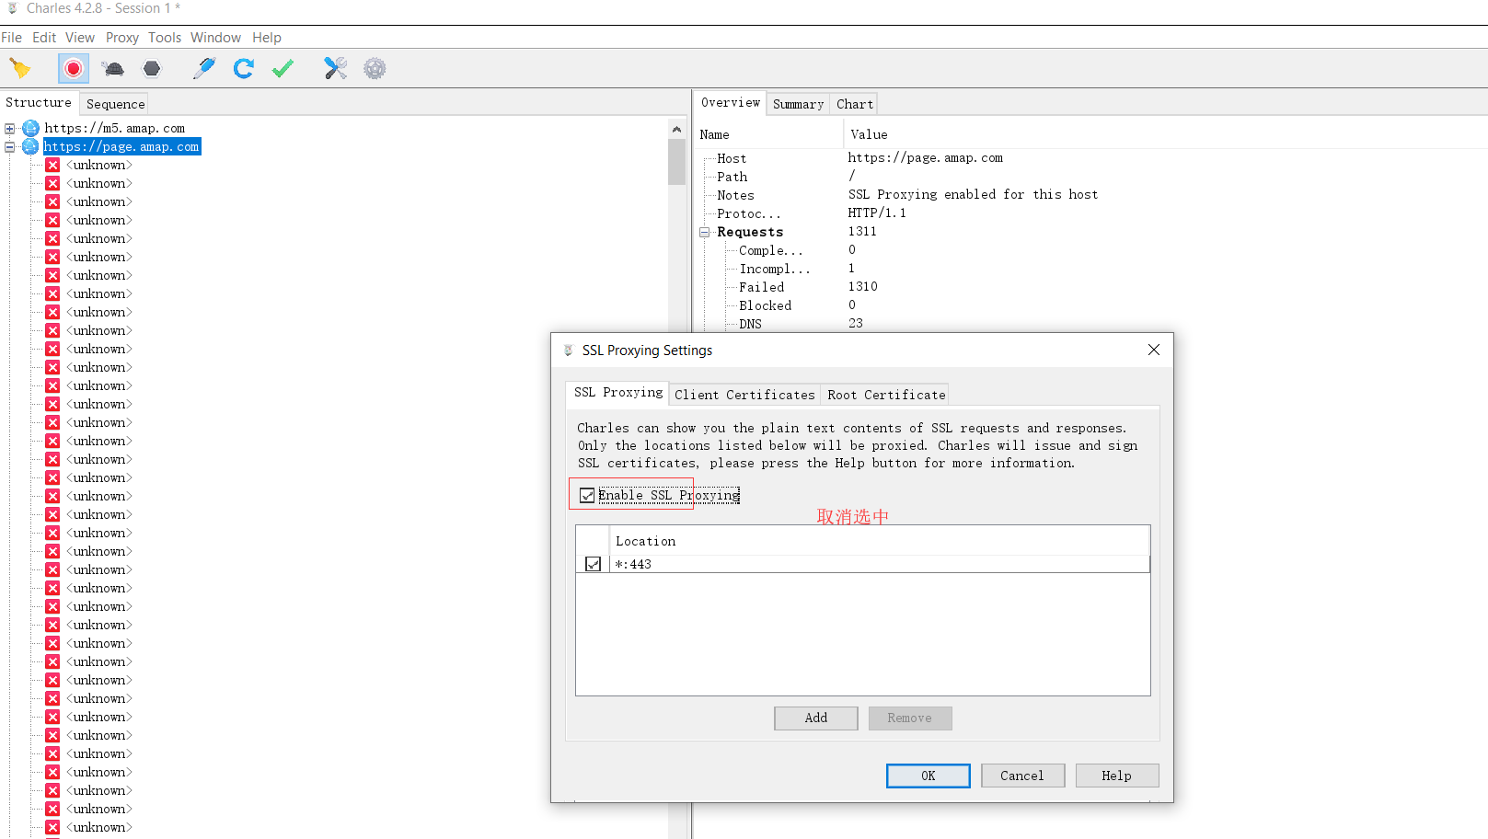Image resolution: width=1488 pixels, height=839 pixels.
Task: Open Tools via the wrench icon
Action: (335, 69)
